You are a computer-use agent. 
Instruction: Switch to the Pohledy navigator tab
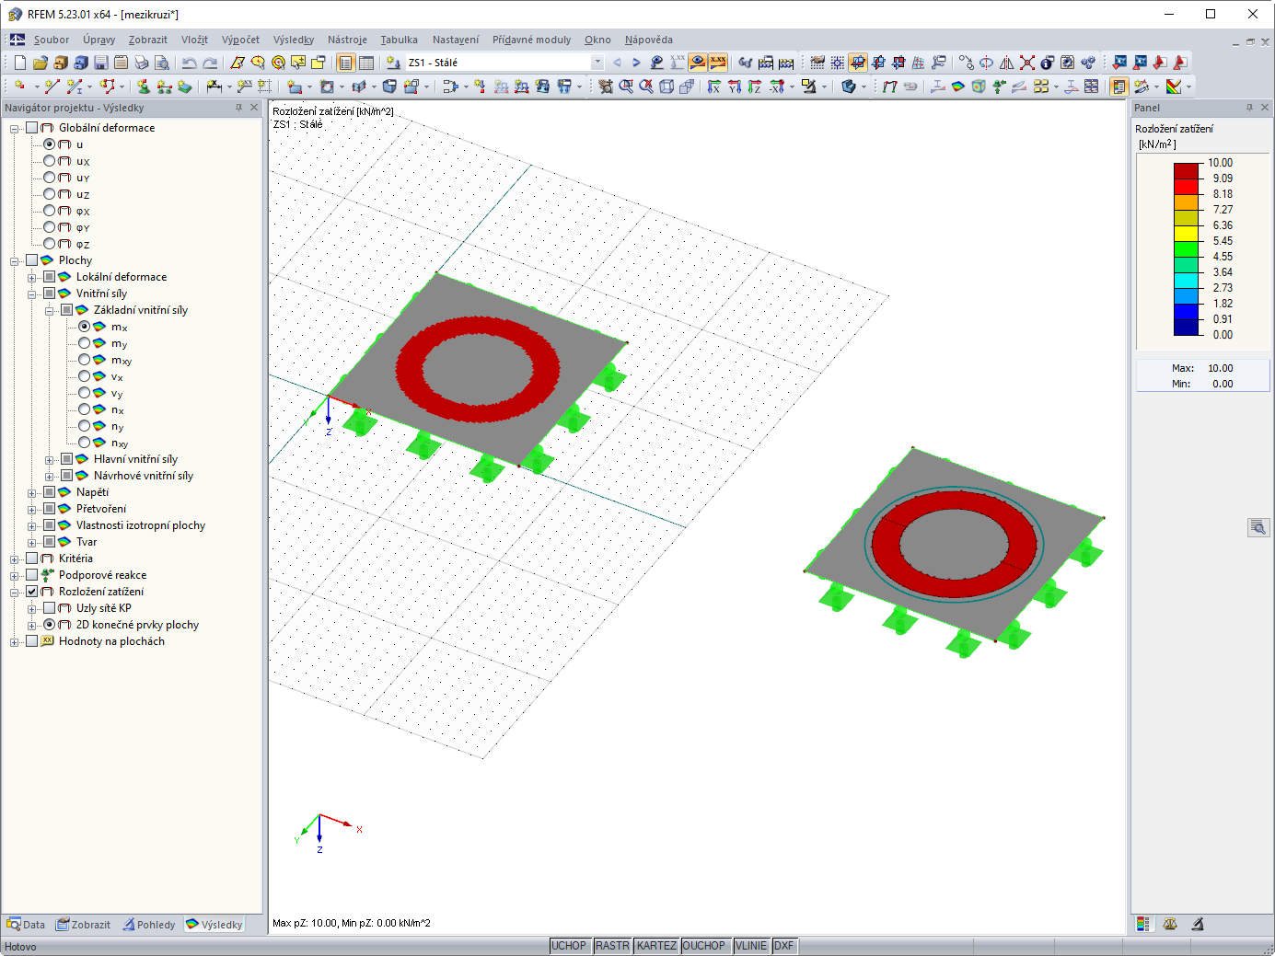coord(149,925)
